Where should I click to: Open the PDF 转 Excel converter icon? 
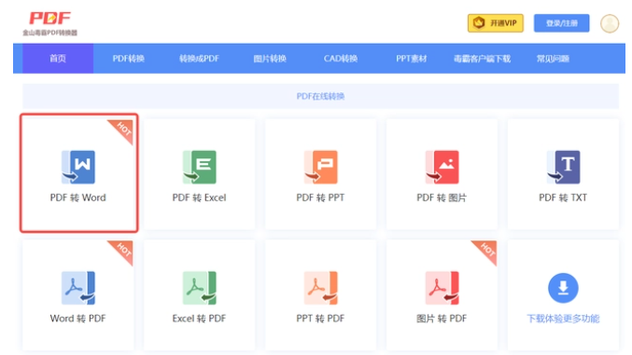click(x=200, y=167)
